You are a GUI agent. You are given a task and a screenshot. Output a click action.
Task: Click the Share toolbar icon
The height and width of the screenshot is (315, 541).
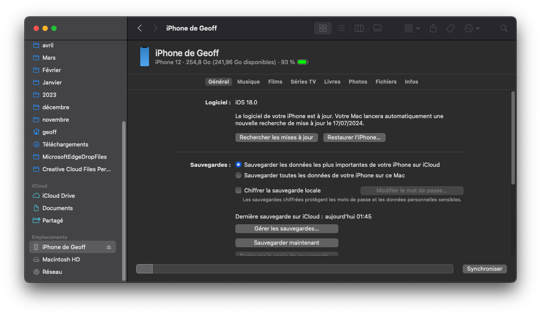click(433, 28)
